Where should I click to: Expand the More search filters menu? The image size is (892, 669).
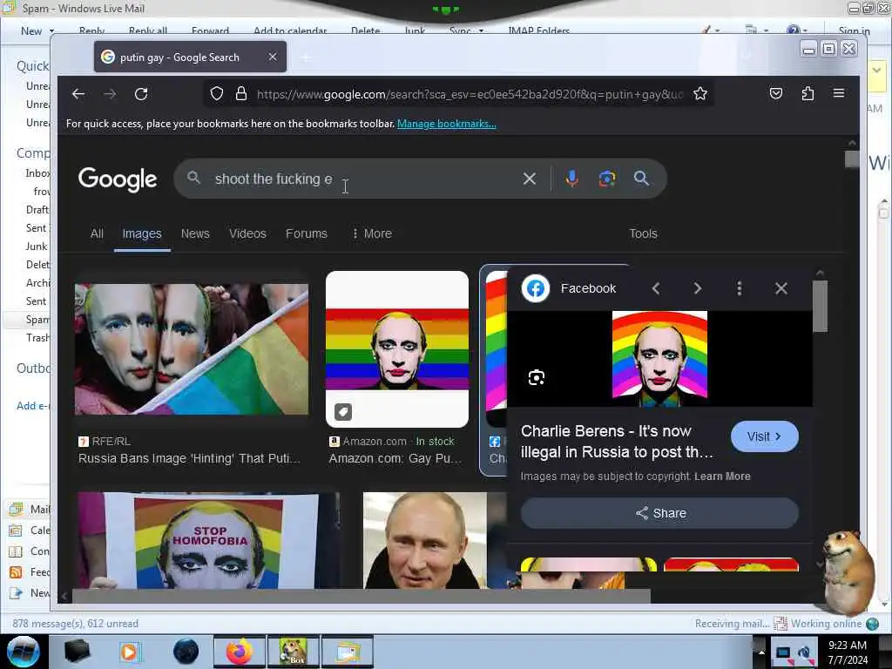[x=372, y=233]
